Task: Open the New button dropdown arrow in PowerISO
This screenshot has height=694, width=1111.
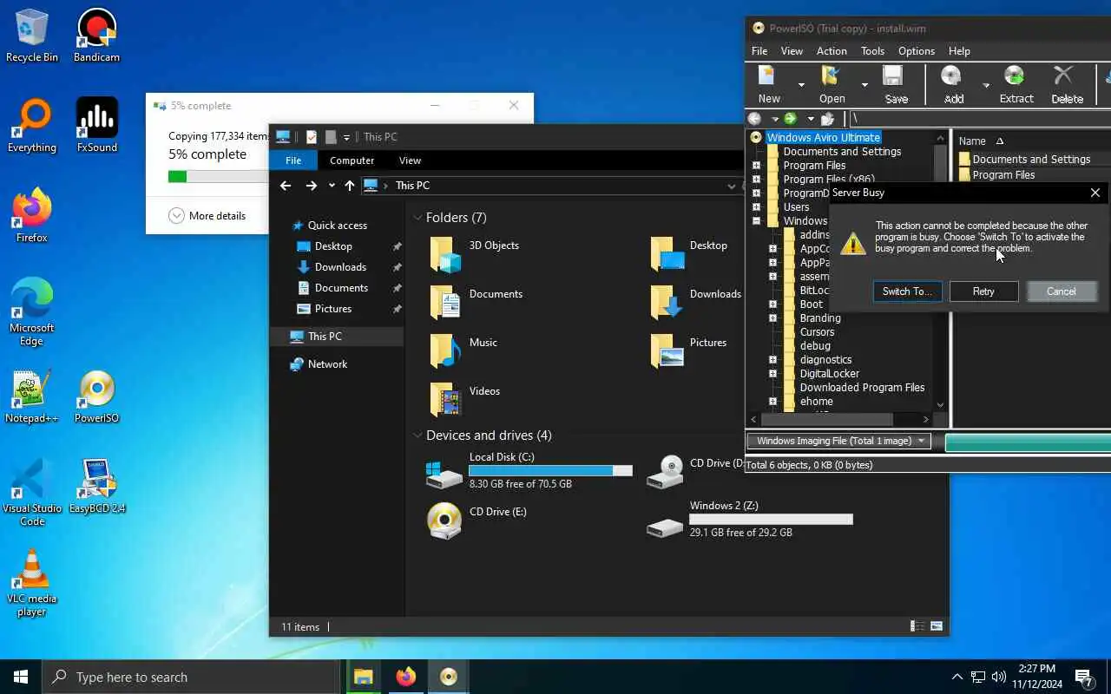Action: pos(801,85)
